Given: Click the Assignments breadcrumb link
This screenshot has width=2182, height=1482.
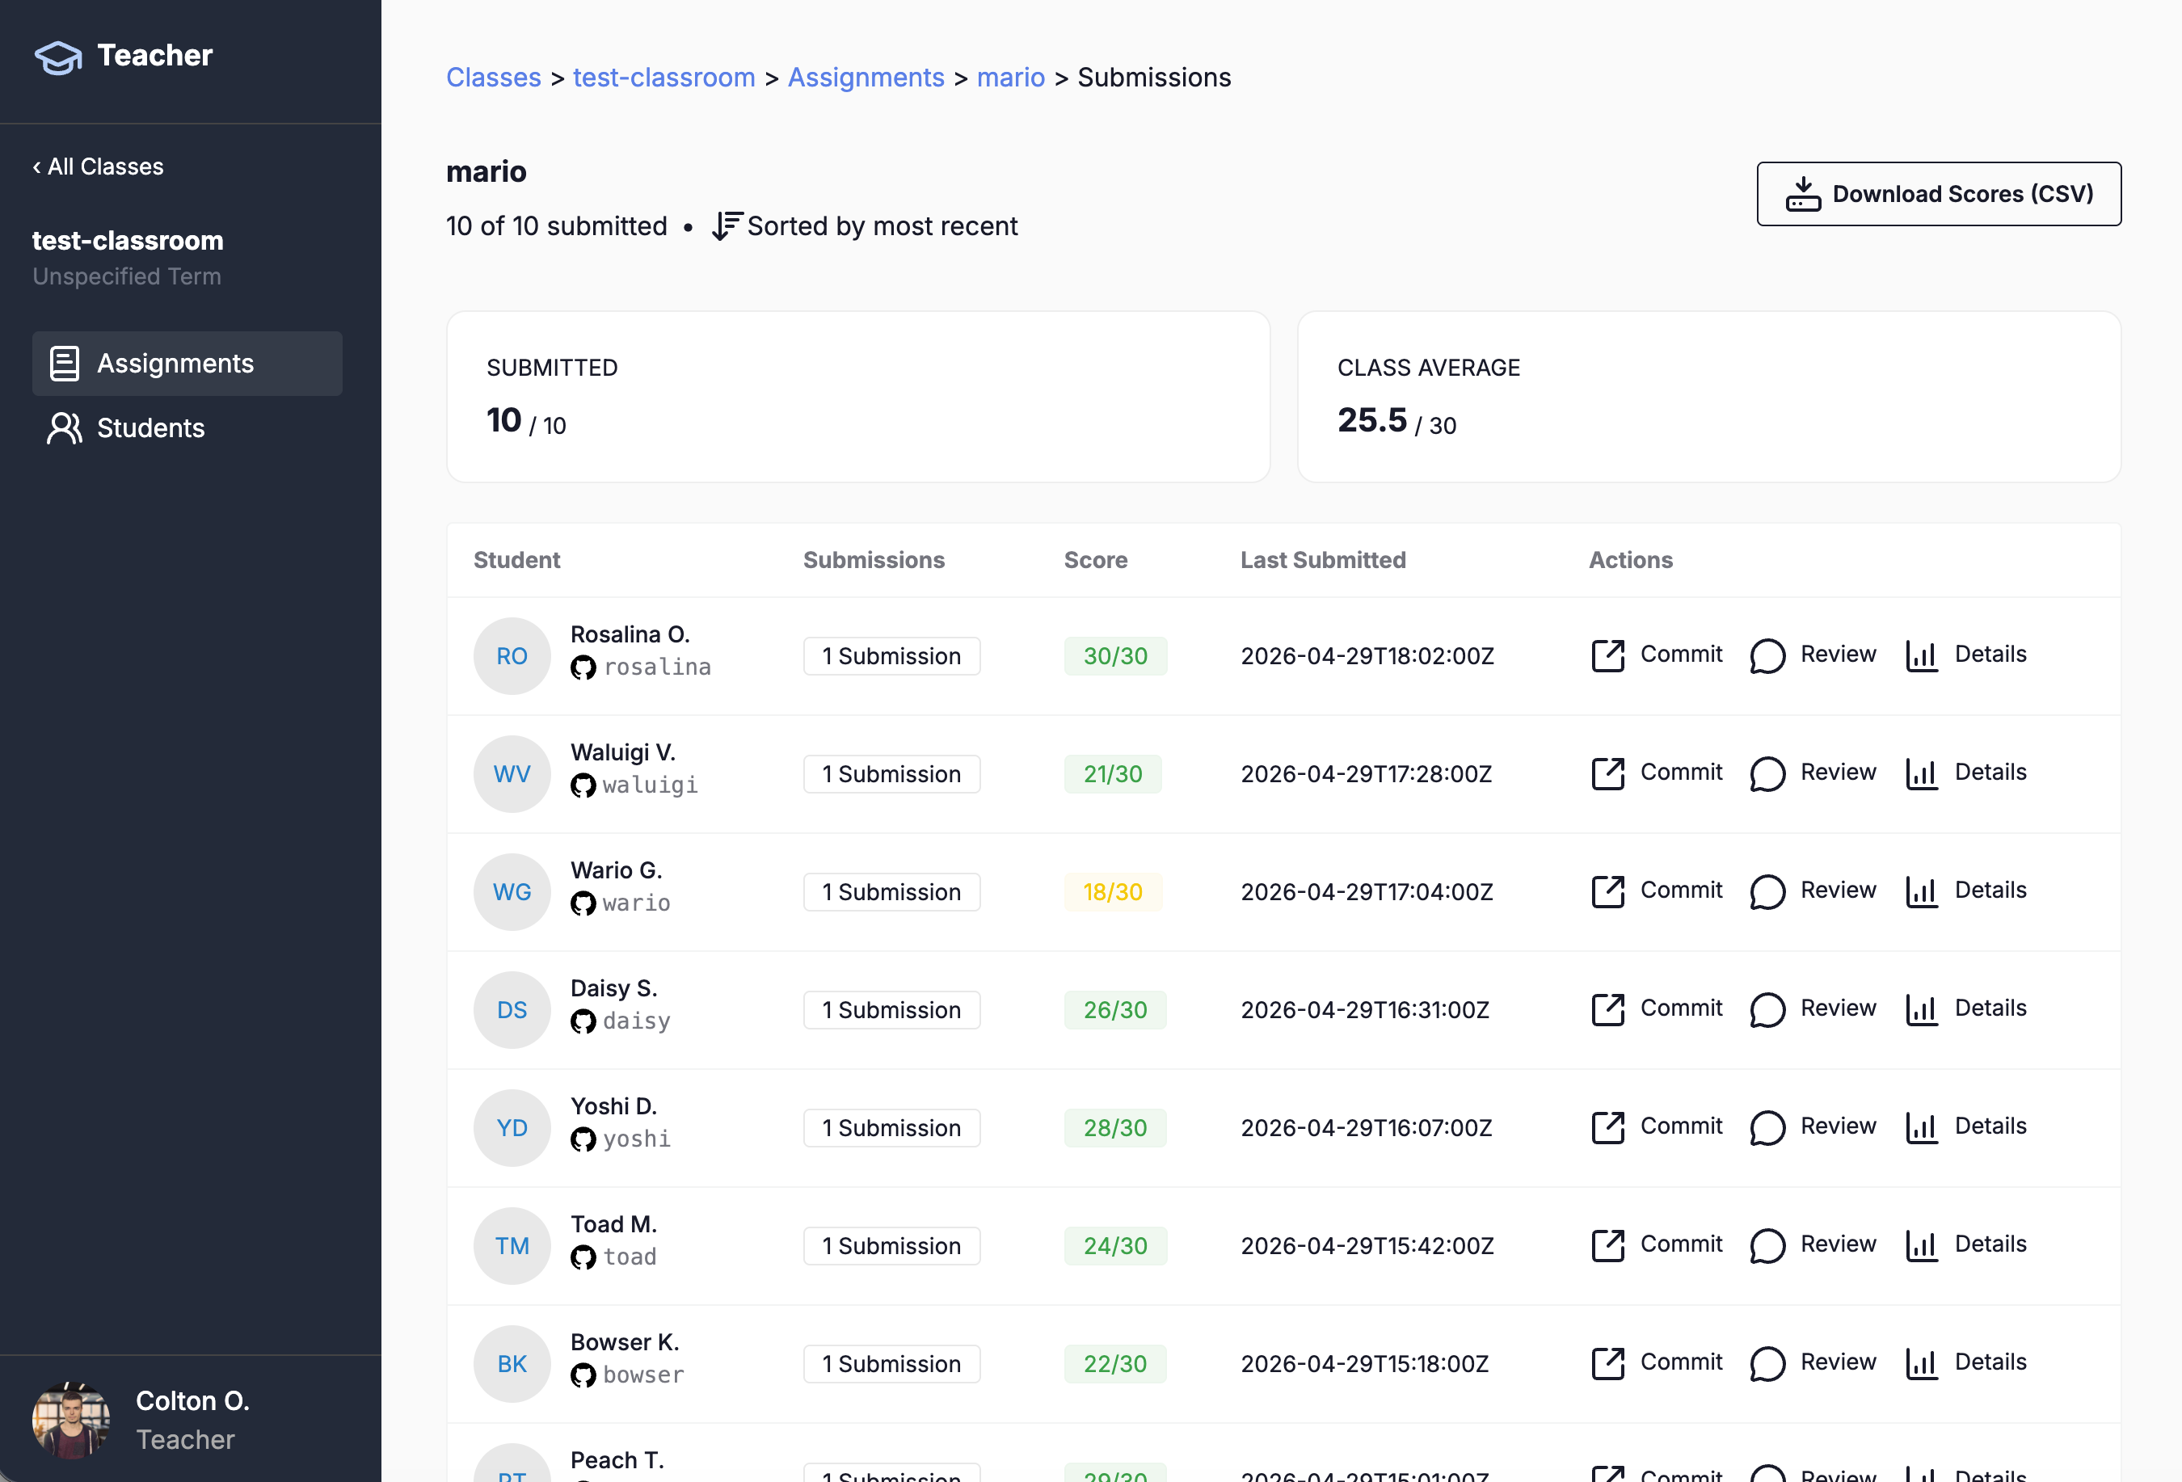Looking at the screenshot, I should [866, 77].
